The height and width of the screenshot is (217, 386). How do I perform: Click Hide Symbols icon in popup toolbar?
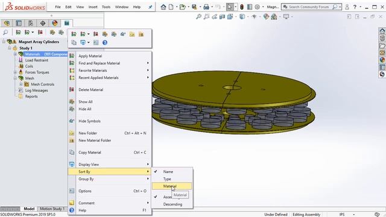[123, 34]
